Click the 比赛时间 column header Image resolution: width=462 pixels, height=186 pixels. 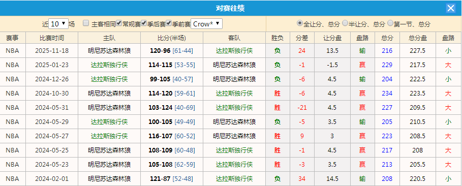point(52,38)
